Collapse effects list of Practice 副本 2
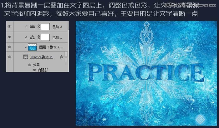This screenshot has height=128, width=219. click(x=67, y=57)
